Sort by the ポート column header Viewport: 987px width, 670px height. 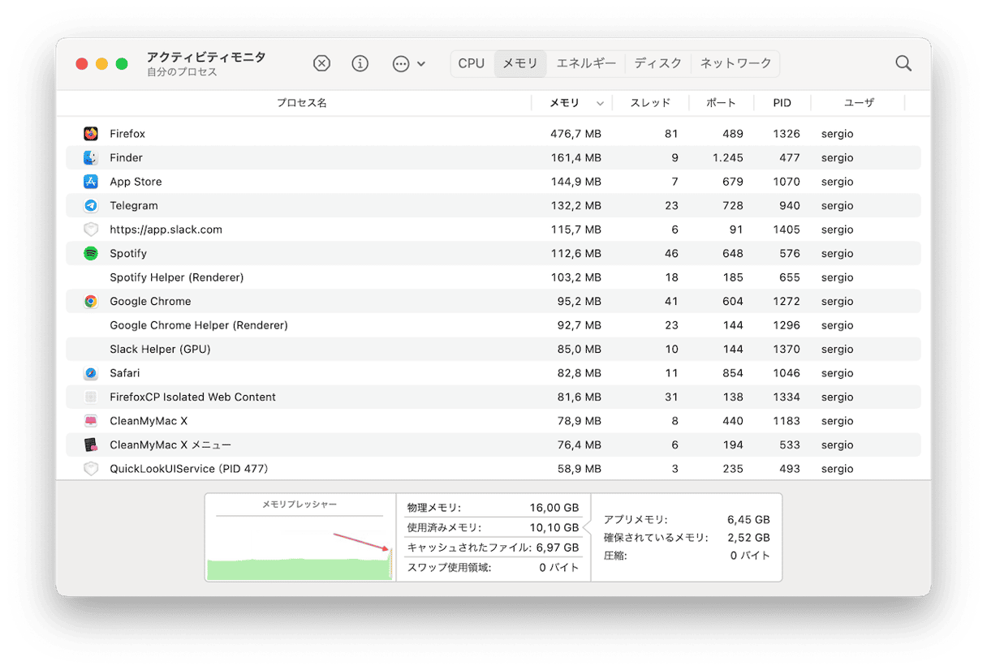(722, 103)
